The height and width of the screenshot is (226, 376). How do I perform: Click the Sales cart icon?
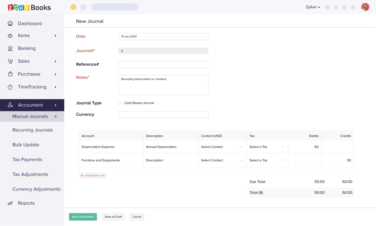pos(10,61)
